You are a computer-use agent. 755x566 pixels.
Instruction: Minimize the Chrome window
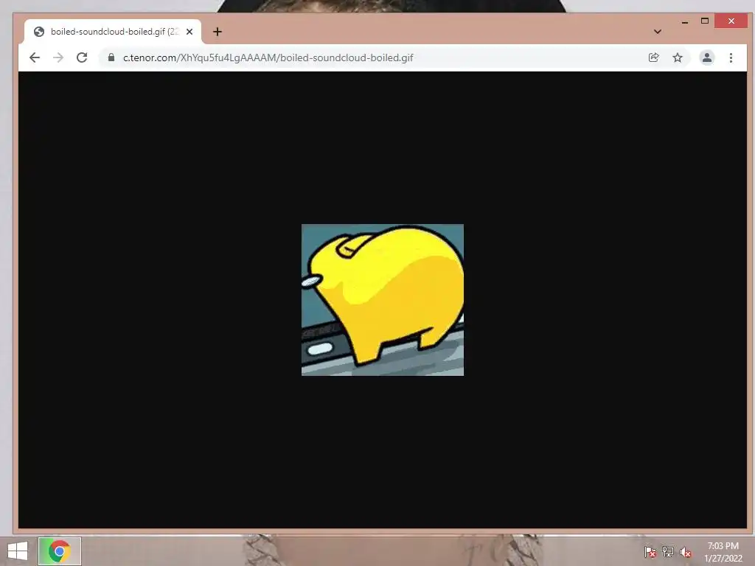685,21
